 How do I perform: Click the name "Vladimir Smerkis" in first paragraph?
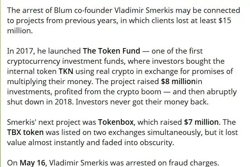click(x=144, y=11)
